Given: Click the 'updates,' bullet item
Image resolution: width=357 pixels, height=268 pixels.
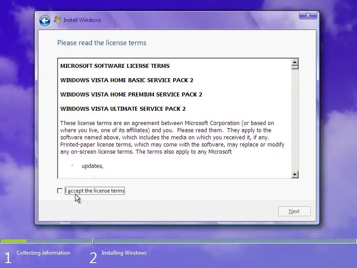Looking at the screenshot, I should click(x=92, y=166).
